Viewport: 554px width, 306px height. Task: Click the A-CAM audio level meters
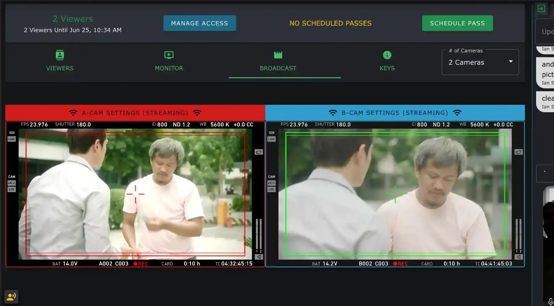259,234
